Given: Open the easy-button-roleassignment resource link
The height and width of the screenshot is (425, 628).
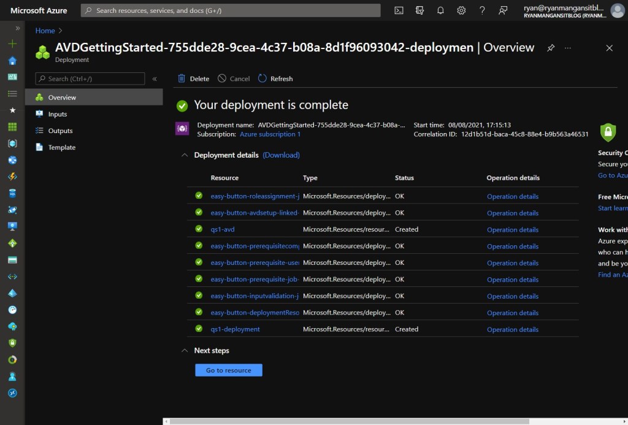Looking at the screenshot, I should [x=255, y=196].
